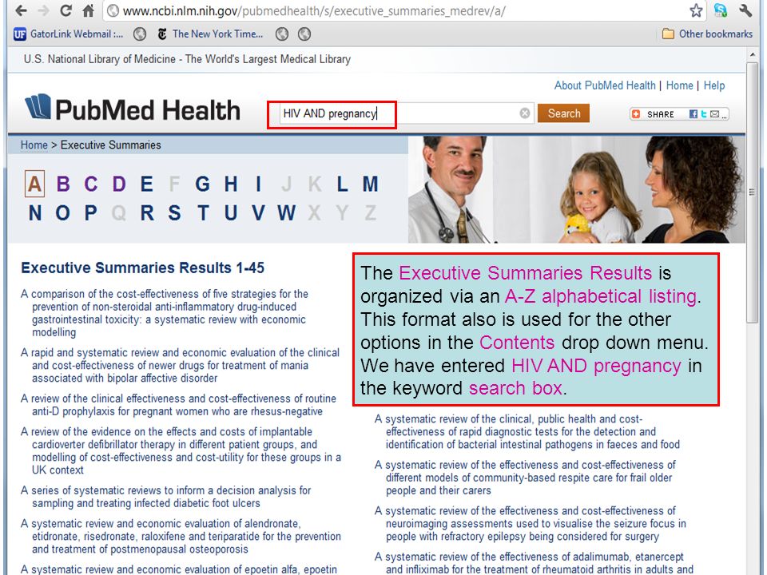
Task: Select letter D in the alphabet index
Action: coord(119,184)
